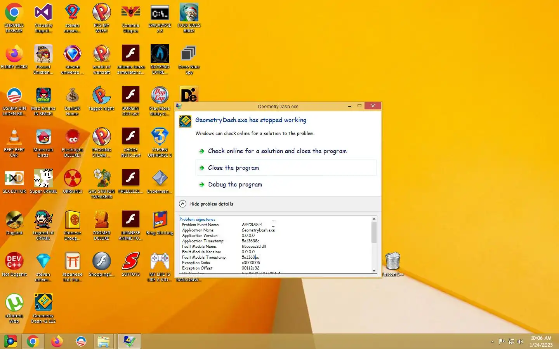This screenshot has width=559, height=349.
Task: Open the SOYTOYS red S desktop icon
Action: pos(130,264)
